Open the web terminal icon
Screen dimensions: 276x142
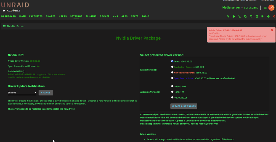(239, 17)
